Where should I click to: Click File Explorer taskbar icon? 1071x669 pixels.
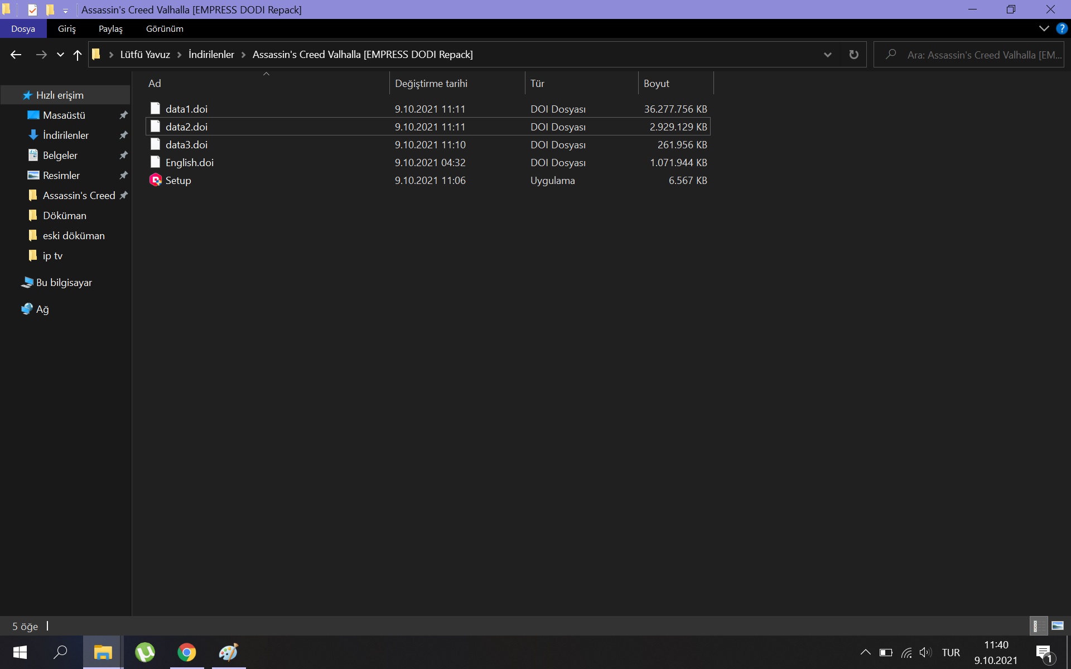(x=103, y=652)
